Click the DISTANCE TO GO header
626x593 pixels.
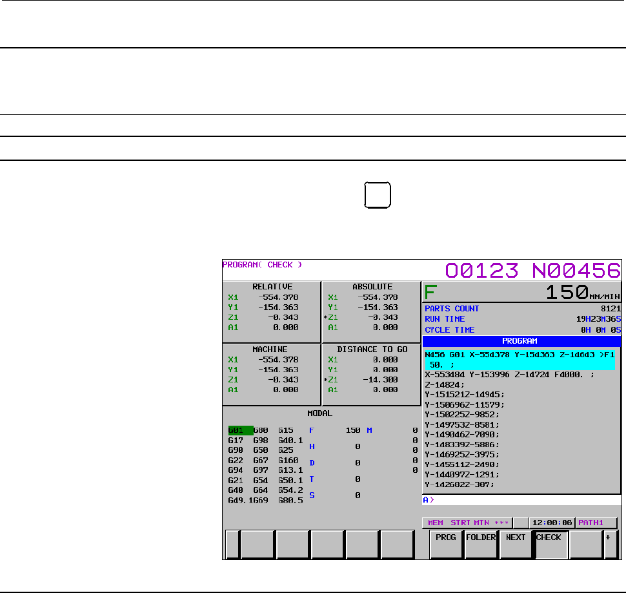click(372, 349)
